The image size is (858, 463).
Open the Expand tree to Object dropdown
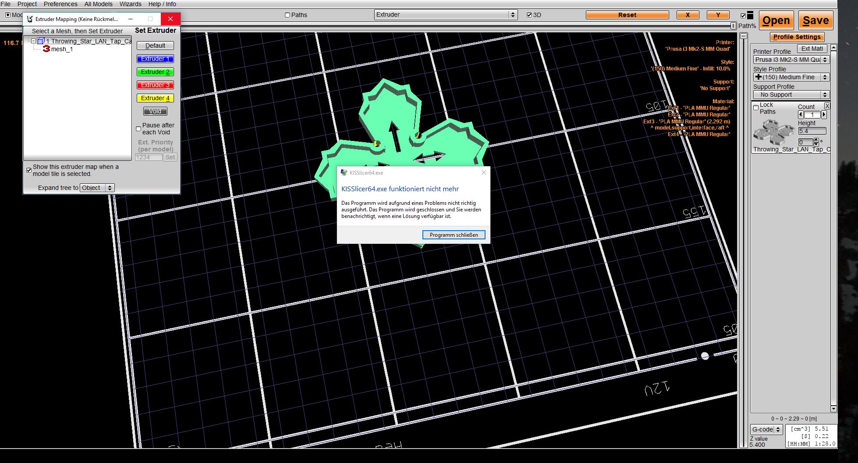pyautogui.click(x=97, y=188)
